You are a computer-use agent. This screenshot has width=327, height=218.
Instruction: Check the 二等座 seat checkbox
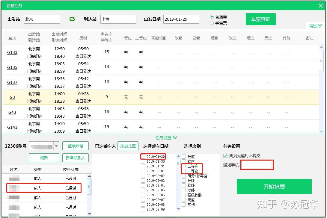click(x=184, y=166)
